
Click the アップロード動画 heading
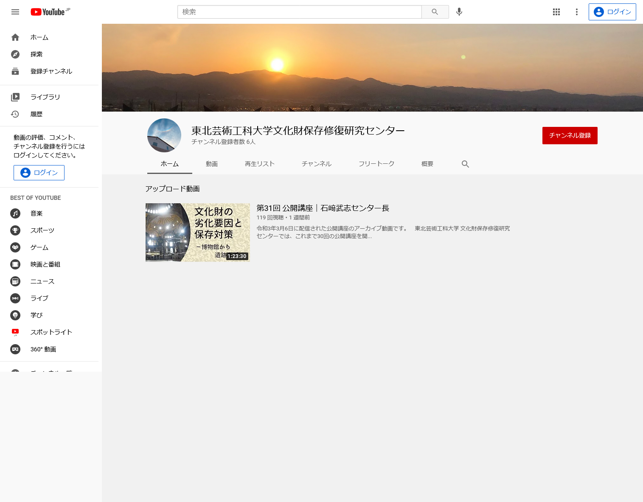click(x=173, y=189)
